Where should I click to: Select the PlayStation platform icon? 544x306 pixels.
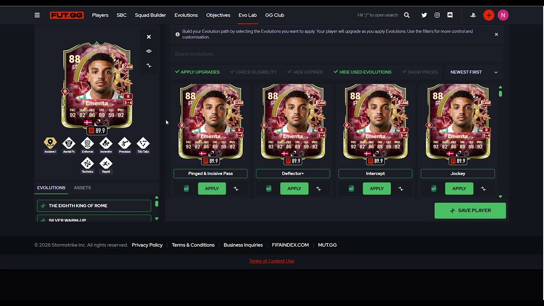tap(473, 15)
